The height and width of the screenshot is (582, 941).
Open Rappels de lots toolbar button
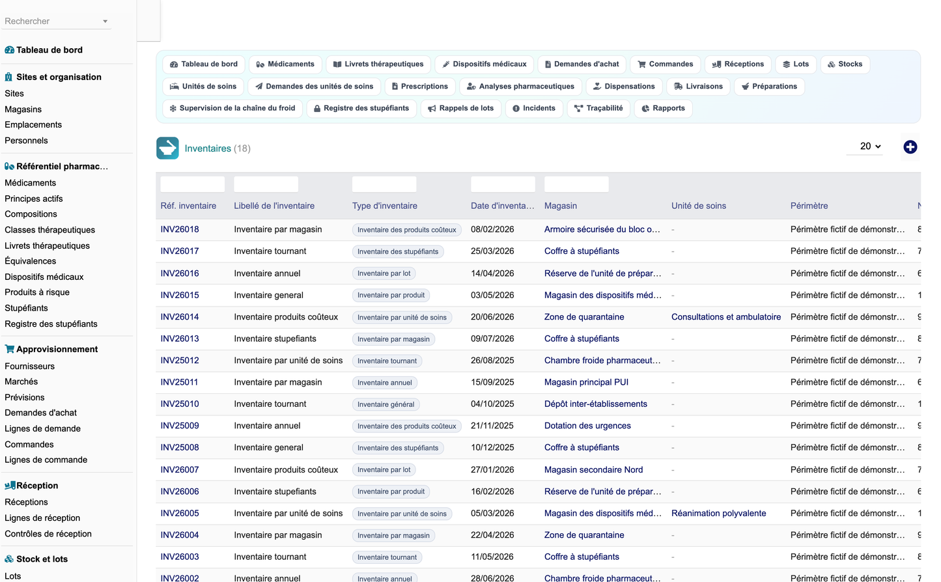point(460,109)
